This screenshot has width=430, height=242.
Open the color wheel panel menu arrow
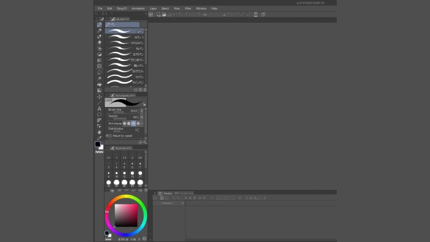tap(146, 190)
